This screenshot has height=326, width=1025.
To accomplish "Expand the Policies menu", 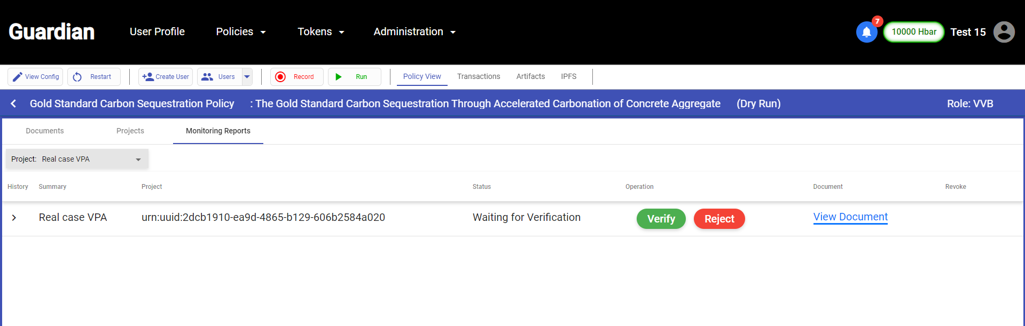I will (241, 32).
